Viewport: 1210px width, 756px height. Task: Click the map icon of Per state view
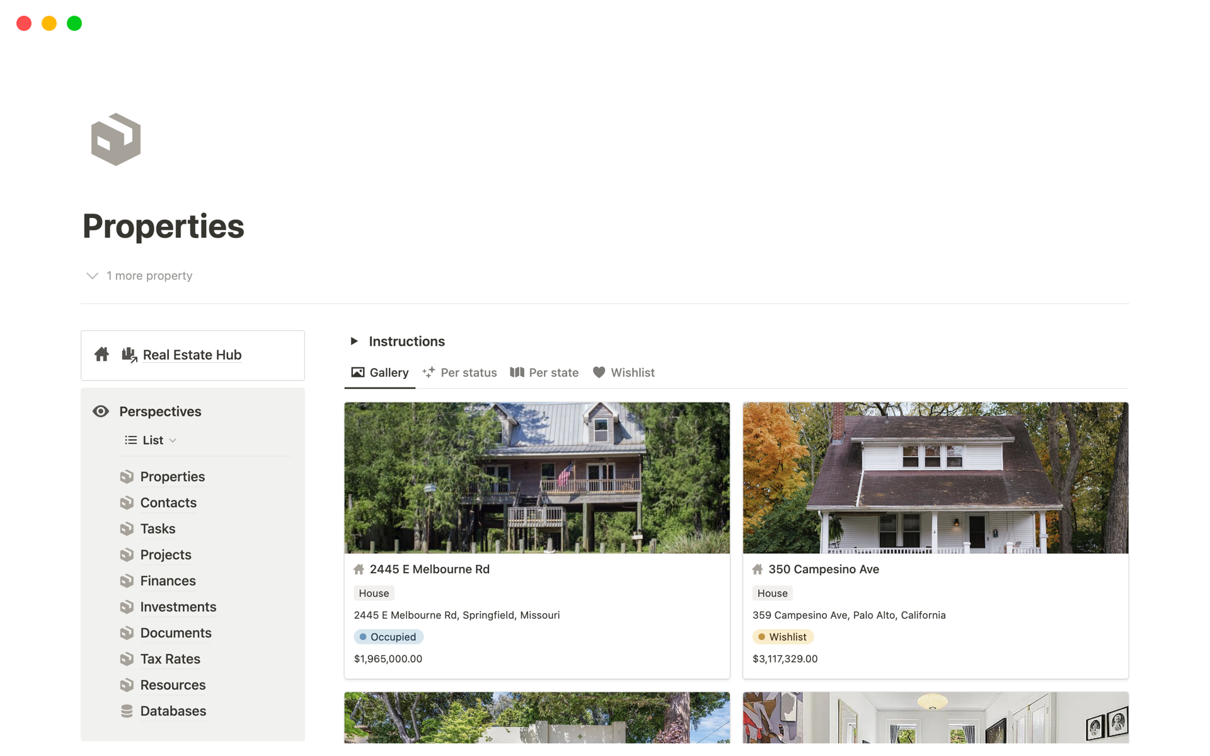coord(517,372)
